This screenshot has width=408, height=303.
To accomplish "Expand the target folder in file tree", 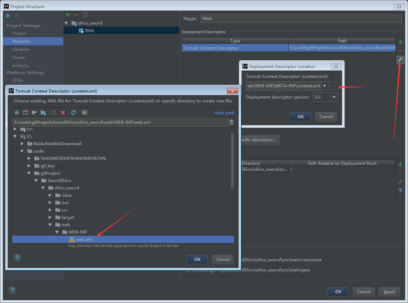I will tap(50, 217).
